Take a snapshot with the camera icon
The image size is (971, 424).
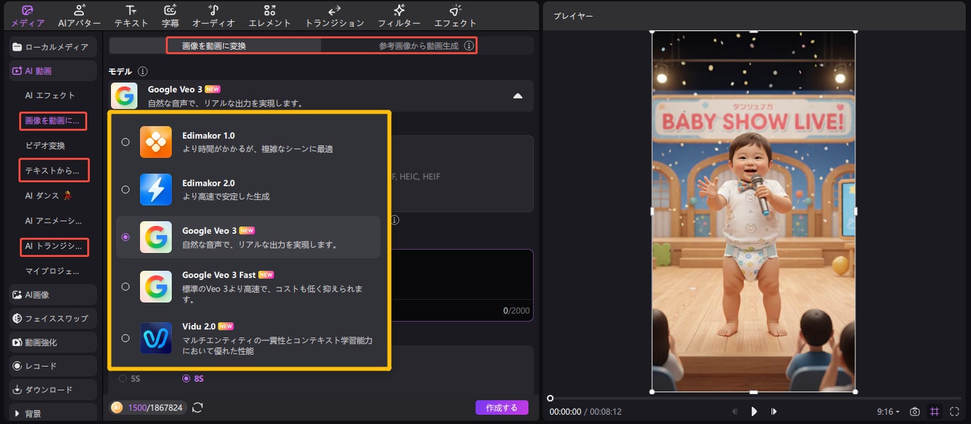tap(915, 411)
